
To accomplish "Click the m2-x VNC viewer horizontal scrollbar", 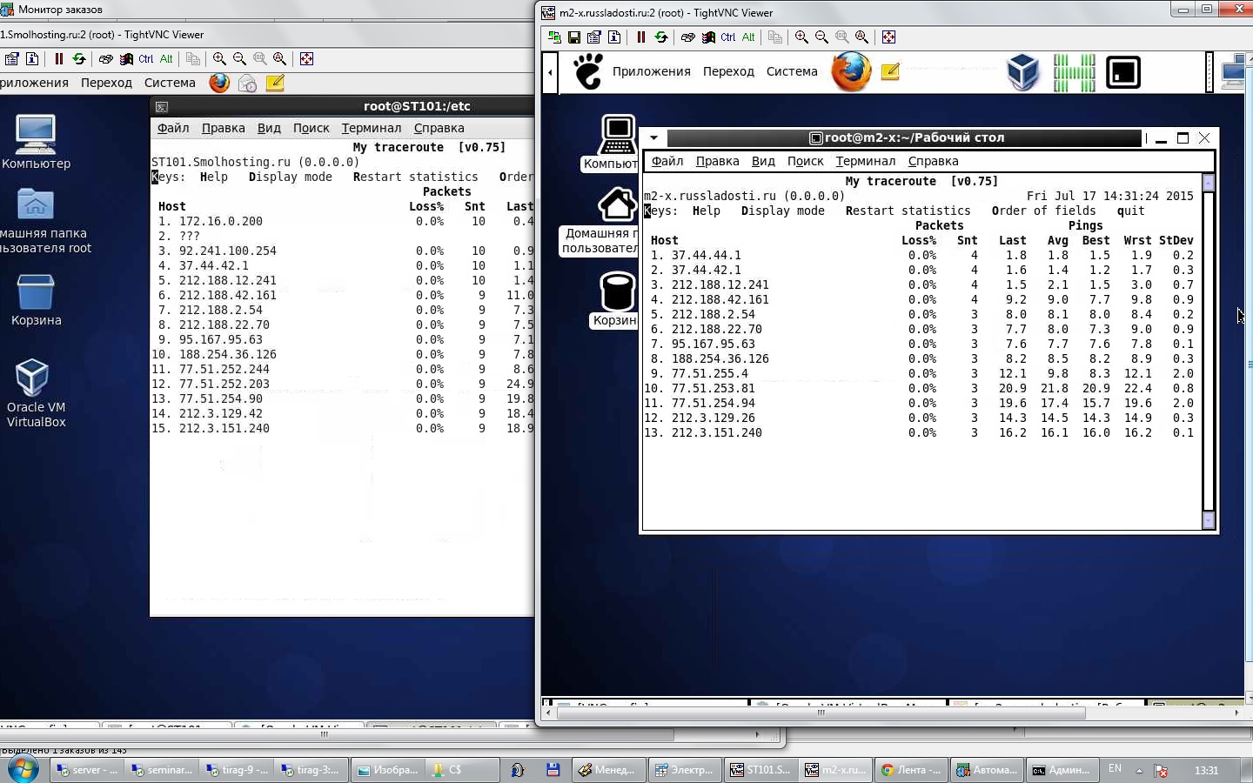I will 820,713.
